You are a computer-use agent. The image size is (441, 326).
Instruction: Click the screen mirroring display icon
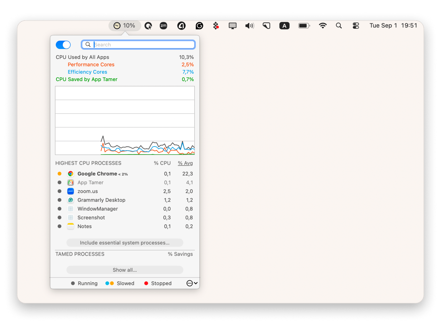pyautogui.click(x=232, y=26)
